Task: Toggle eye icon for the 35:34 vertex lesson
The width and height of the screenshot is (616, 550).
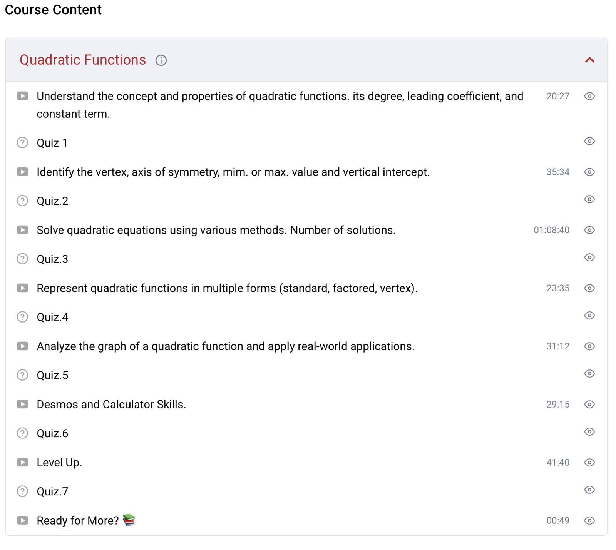Action: click(x=589, y=172)
